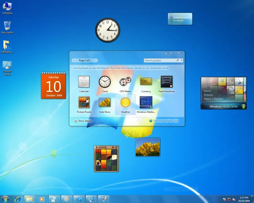Open the Recycle Bin desktop icon

tap(7, 28)
